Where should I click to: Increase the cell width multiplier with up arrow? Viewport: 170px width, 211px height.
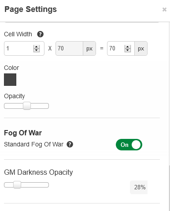(37, 47)
